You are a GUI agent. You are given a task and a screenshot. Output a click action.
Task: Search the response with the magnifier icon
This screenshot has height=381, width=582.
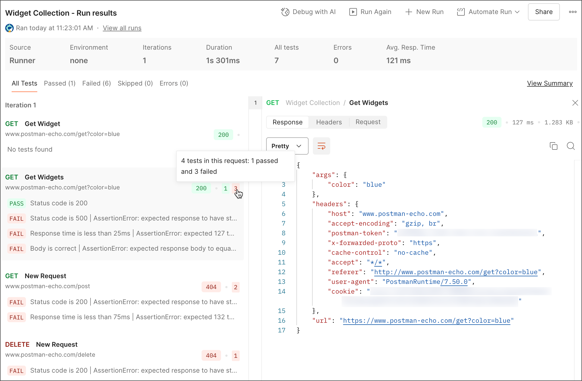(571, 146)
